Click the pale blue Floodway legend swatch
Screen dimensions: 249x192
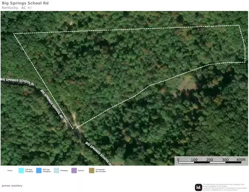pos(57,170)
